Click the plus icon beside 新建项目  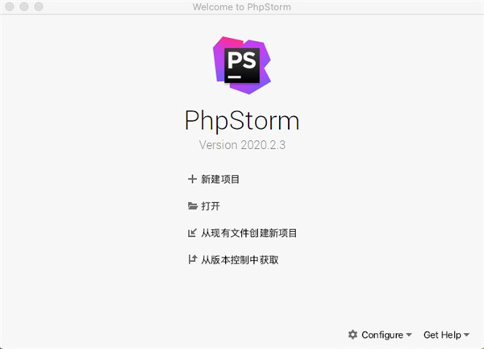(192, 179)
